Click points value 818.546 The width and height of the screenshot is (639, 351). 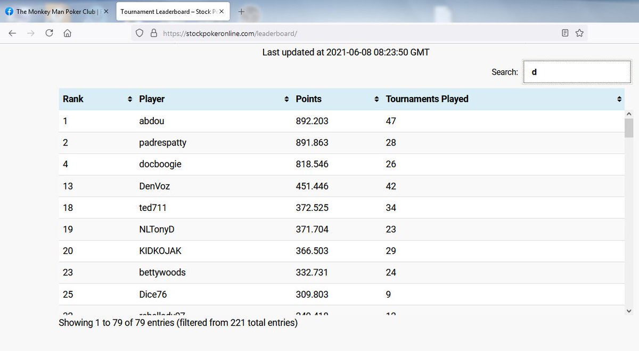[x=312, y=164]
